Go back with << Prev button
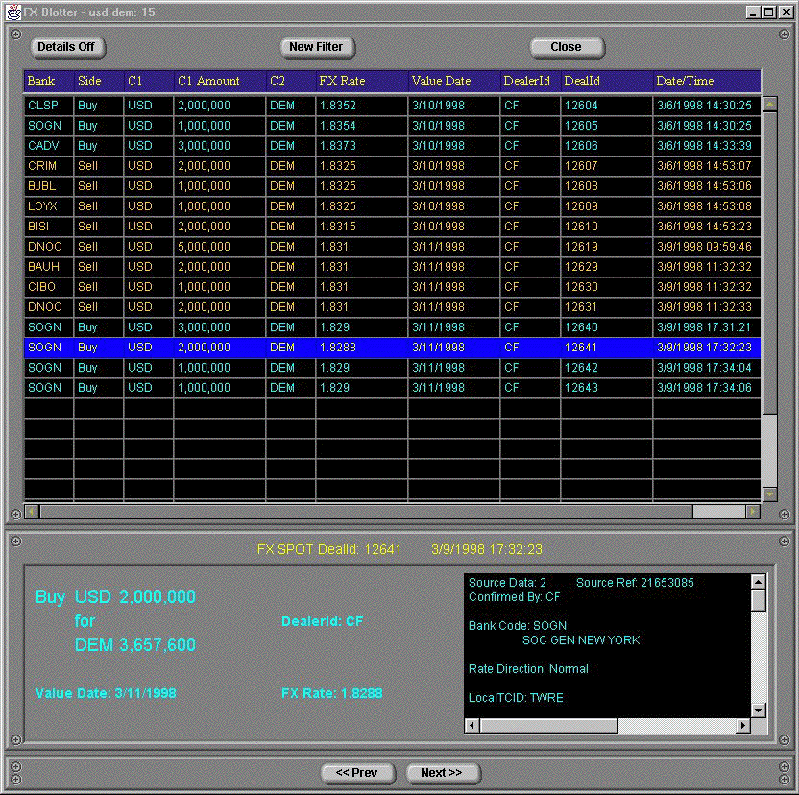The width and height of the screenshot is (799, 795). coord(357,773)
